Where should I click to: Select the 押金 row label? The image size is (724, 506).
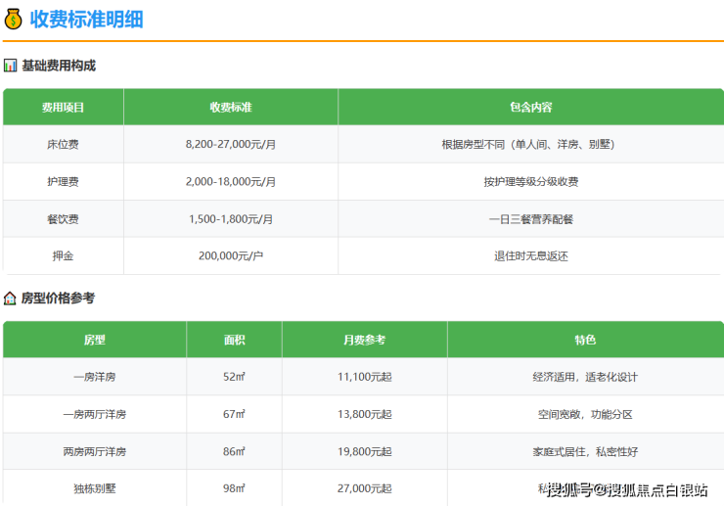63,256
